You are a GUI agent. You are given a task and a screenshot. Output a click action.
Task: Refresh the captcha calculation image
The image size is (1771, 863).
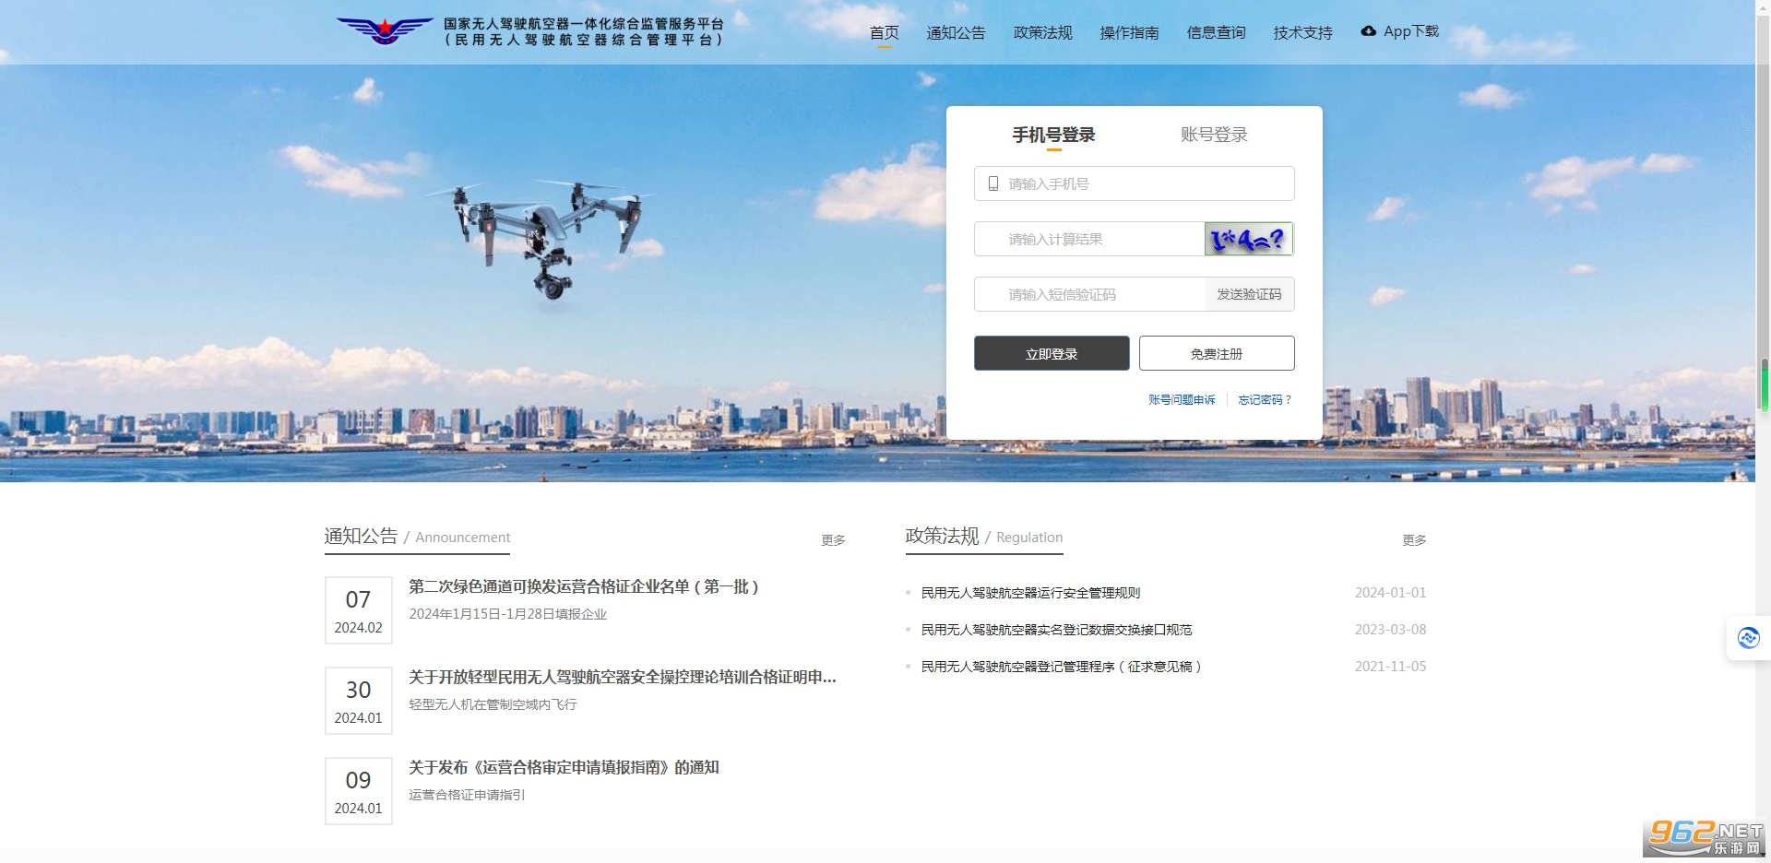1249,239
